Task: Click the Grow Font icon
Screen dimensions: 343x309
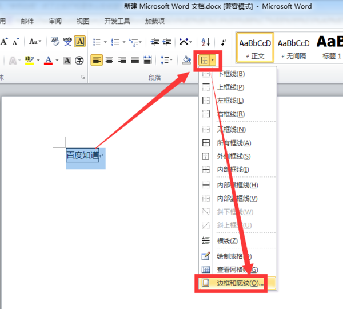Action: (5, 41)
